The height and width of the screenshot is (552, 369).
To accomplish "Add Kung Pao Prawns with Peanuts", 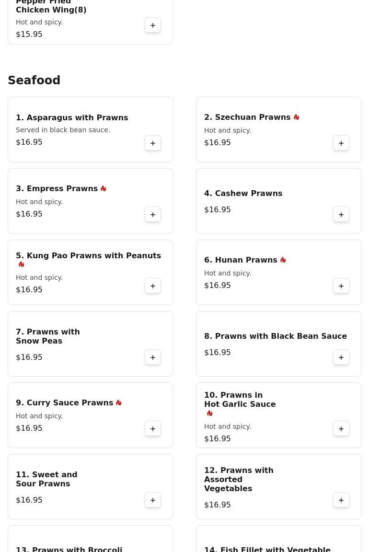I will click(x=153, y=286).
